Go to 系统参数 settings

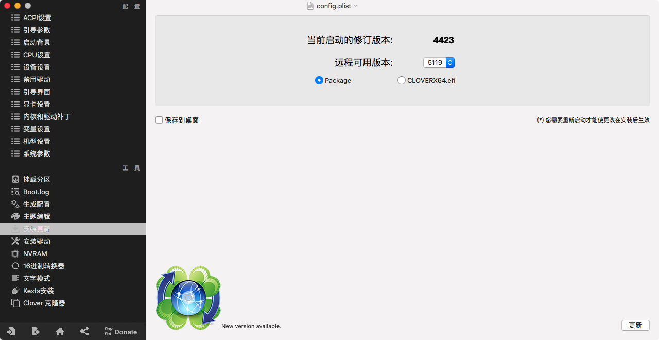click(73, 154)
